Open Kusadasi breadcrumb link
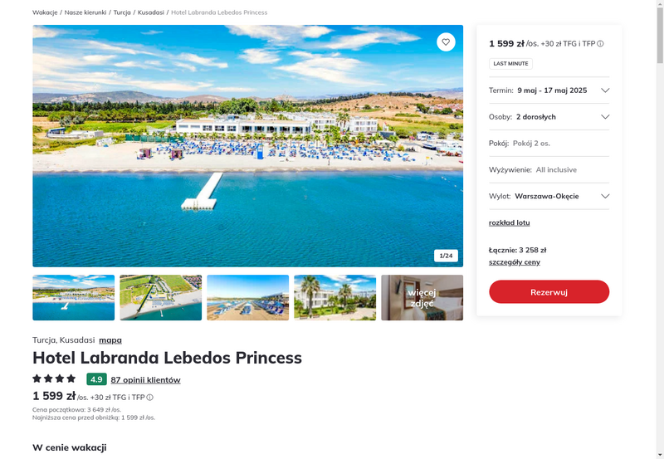The width and height of the screenshot is (664, 459). (x=151, y=12)
